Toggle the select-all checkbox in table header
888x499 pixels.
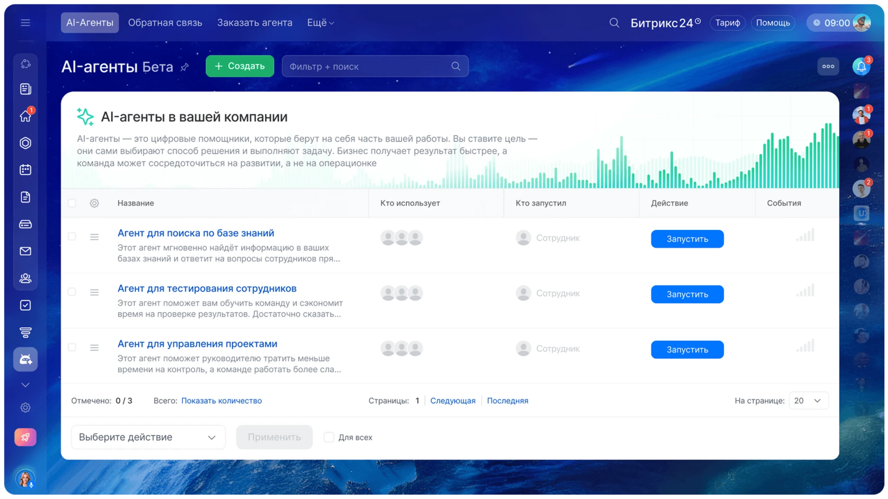coord(72,203)
